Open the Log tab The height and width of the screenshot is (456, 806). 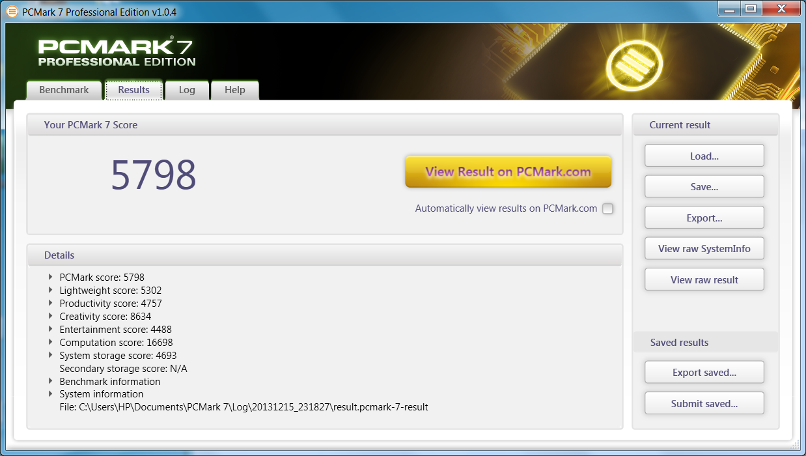pos(187,90)
